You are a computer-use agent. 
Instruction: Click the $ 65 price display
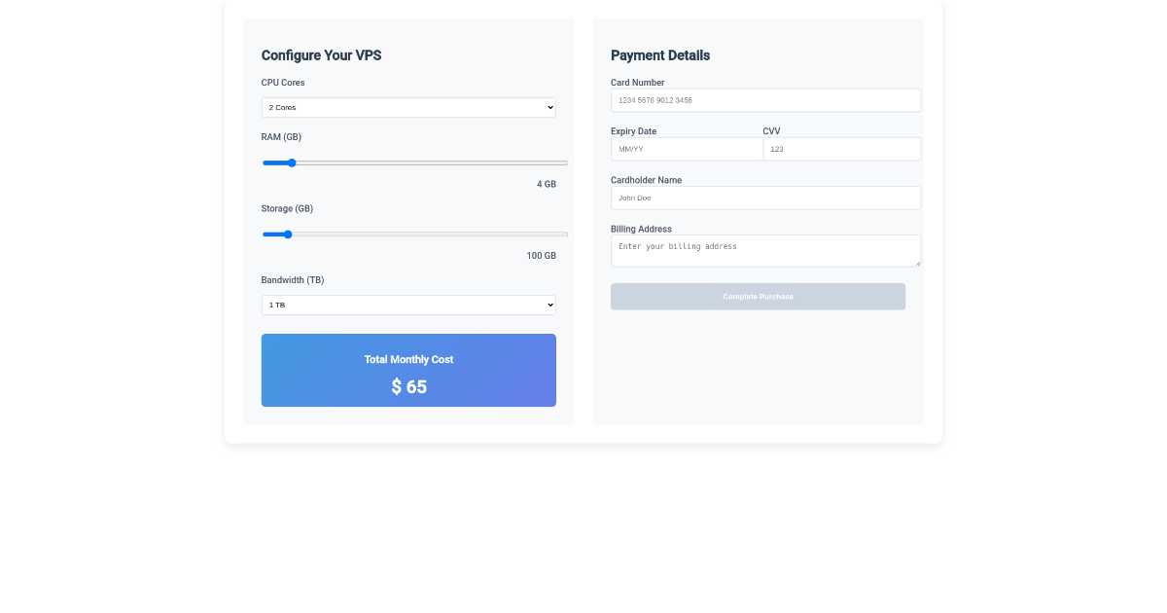pos(408,386)
